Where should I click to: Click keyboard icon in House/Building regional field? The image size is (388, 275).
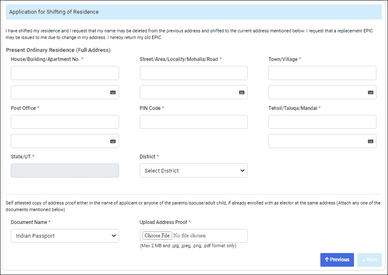(x=113, y=92)
